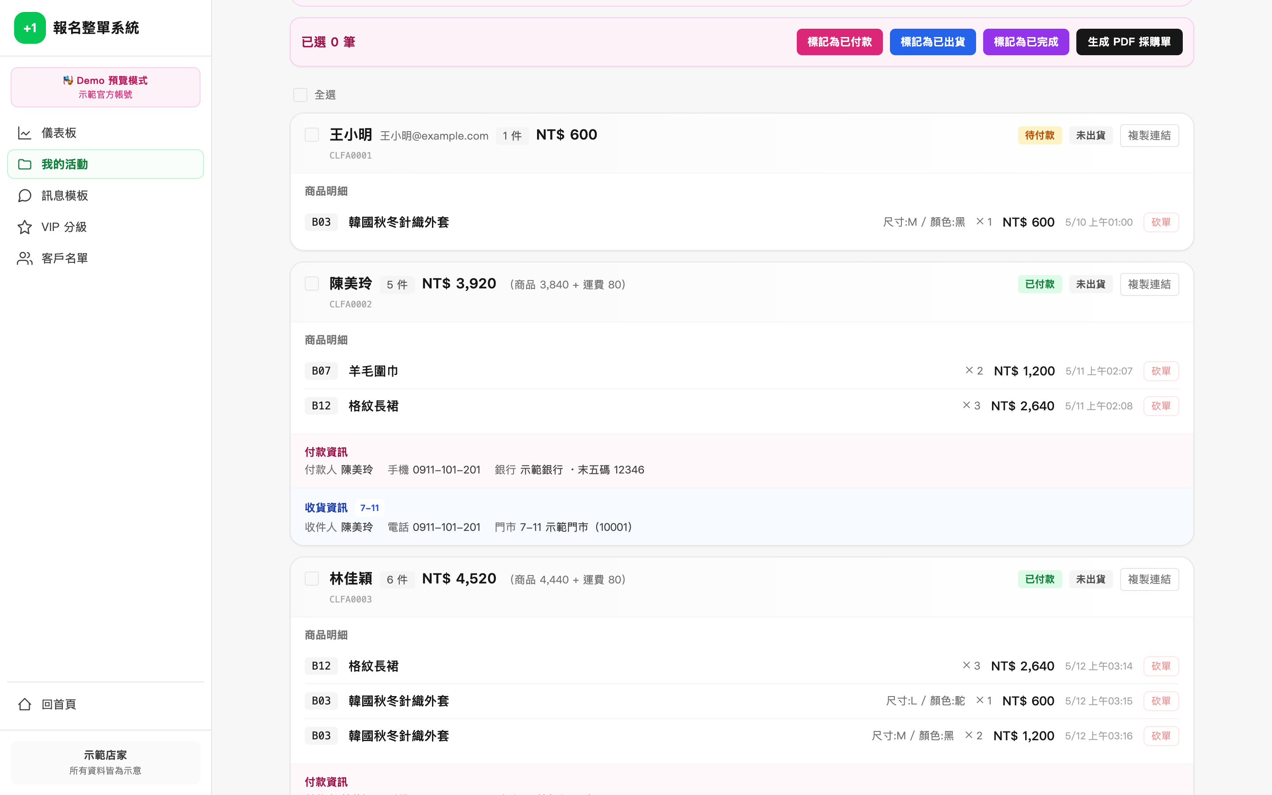Copy link for 王小明 order
Screen dimensions: 1272x795
tap(1149, 136)
